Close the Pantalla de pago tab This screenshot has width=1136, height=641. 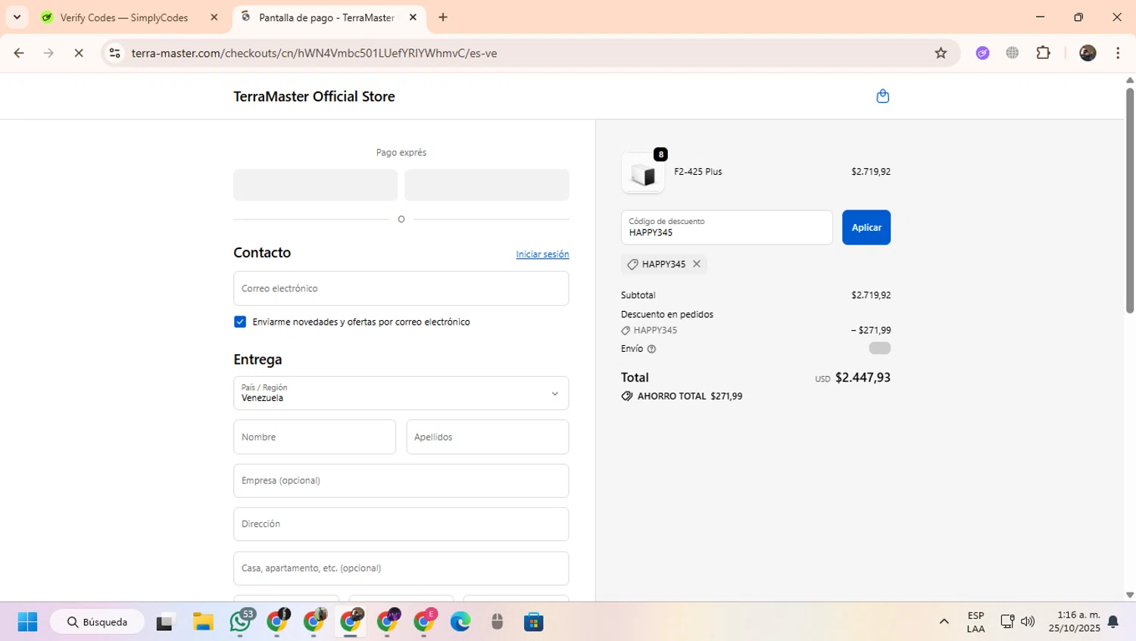pyautogui.click(x=413, y=17)
